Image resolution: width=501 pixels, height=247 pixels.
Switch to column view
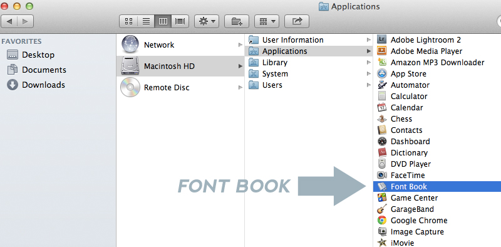coord(163,21)
